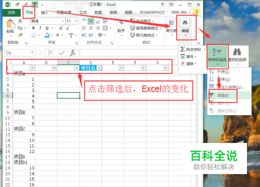Switch to the 数据 tab

point(98,12)
